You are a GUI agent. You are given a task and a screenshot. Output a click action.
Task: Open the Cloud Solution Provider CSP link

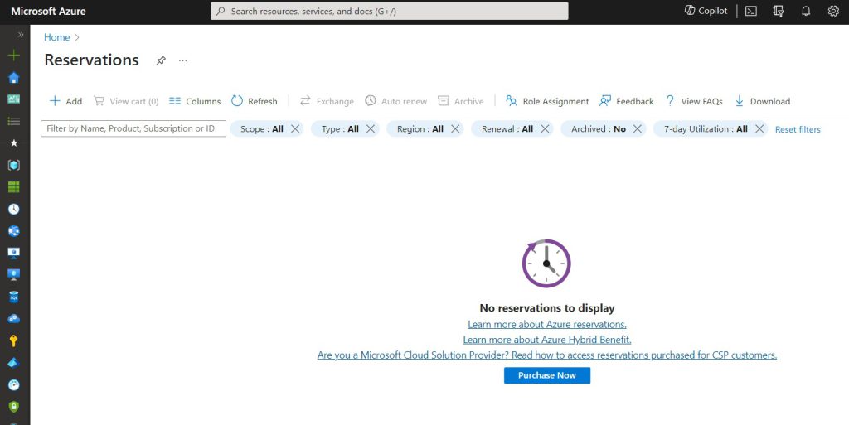pyautogui.click(x=547, y=355)
